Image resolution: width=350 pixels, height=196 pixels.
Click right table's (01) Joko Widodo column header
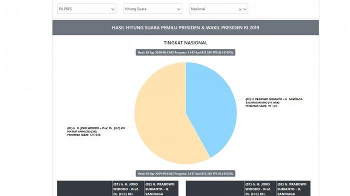pos(260,189)
